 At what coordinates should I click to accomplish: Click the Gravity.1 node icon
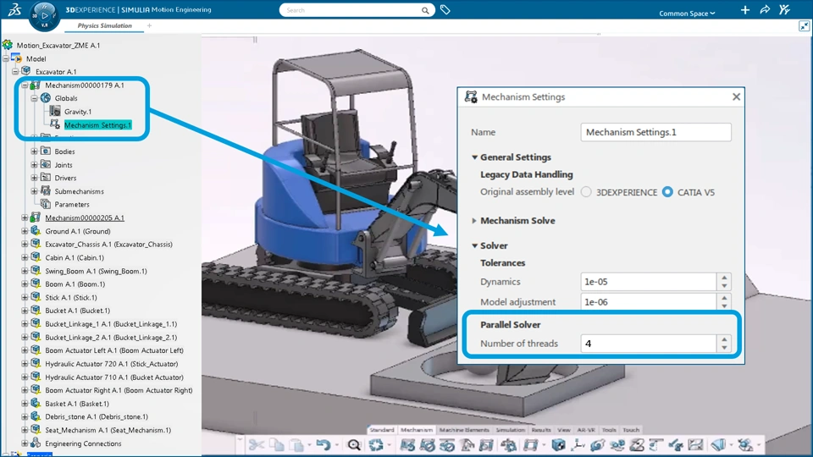(x=55, y=112)
